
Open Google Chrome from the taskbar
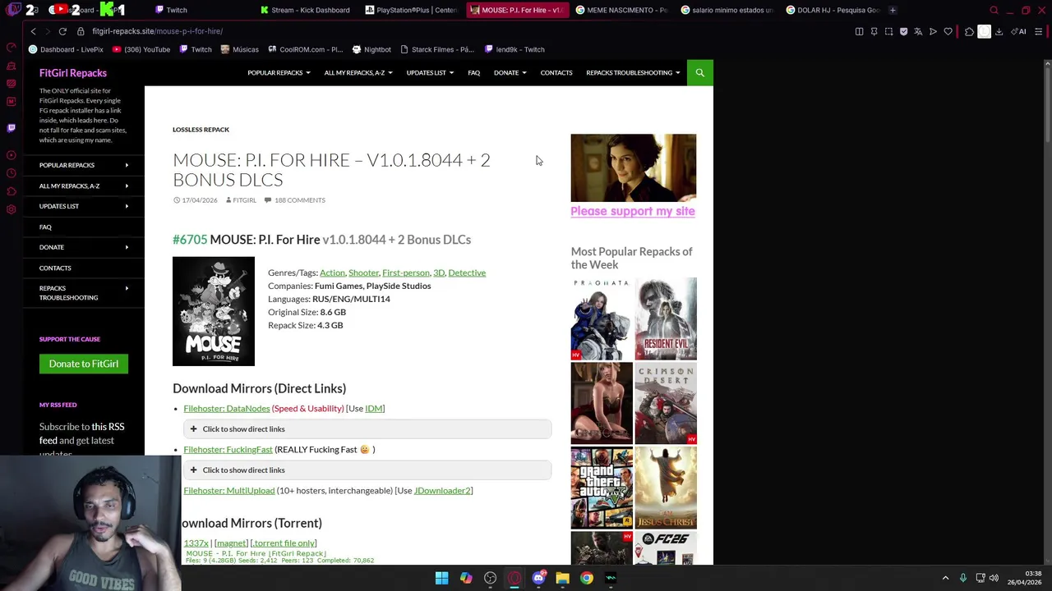[587, 578]
